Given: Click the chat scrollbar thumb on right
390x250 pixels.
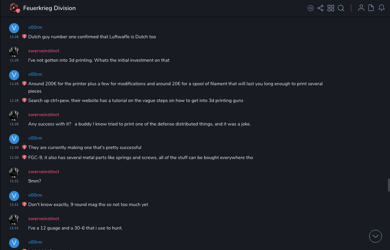Looking at the screenshot, I should click(x=389, y=185).
